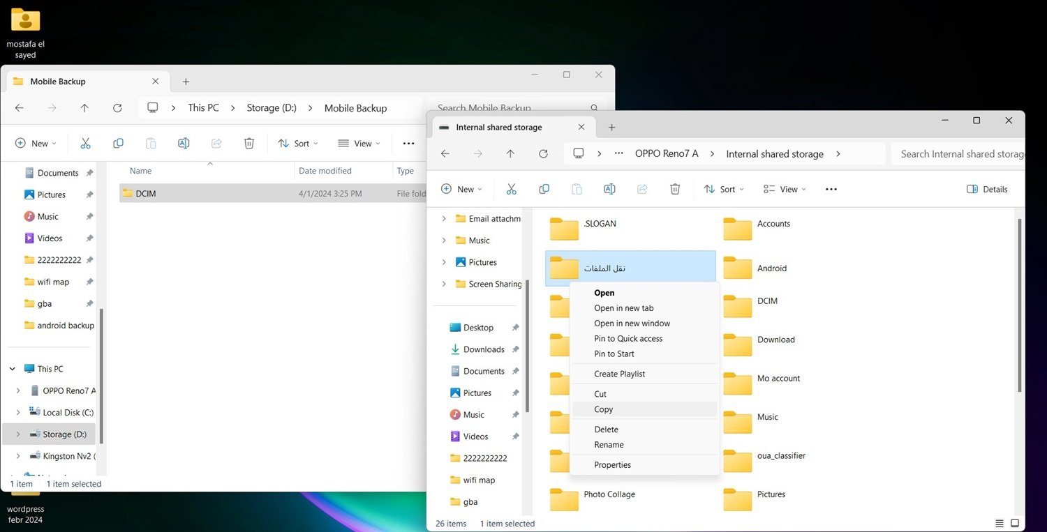
Task: Switch to large icons view in status bar
Action: click(x=1015, y=523)
